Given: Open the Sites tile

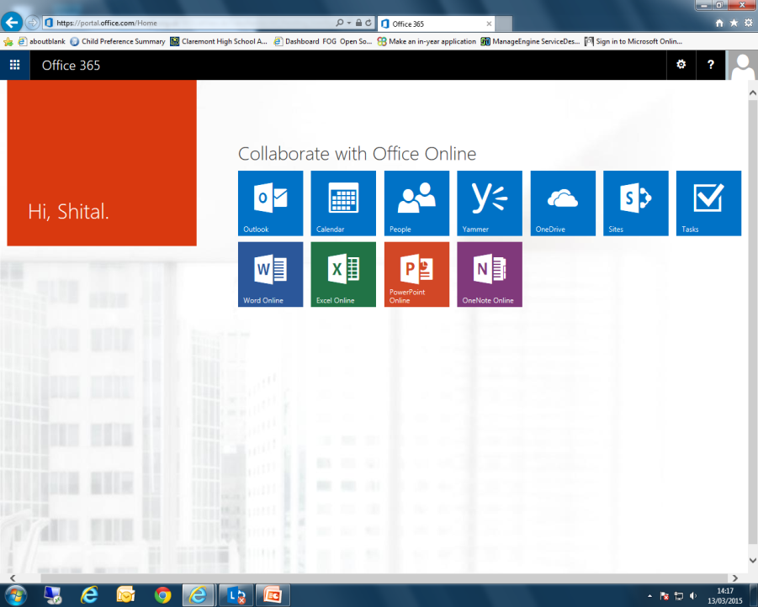Looking at the screenshot, I should (636, 203).
